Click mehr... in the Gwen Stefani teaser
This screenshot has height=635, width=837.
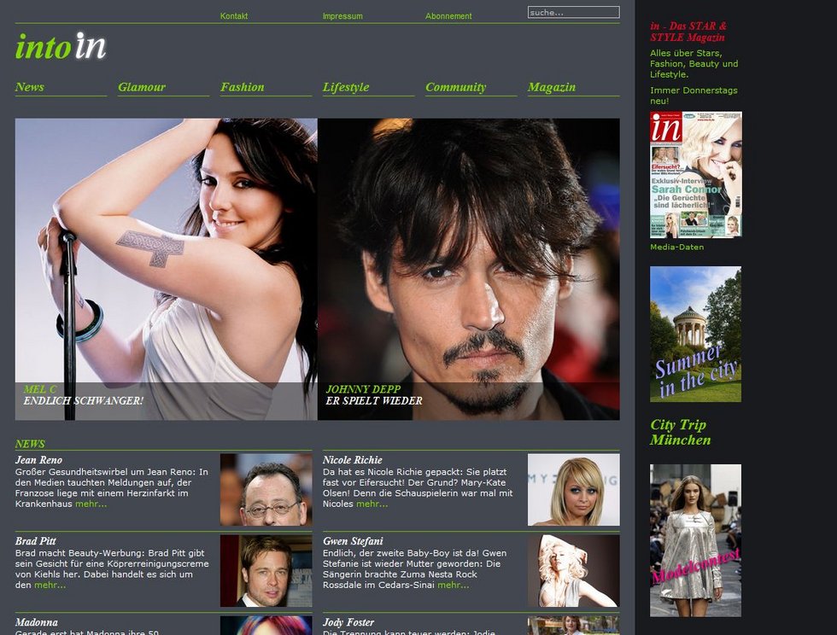coord(454,585)
